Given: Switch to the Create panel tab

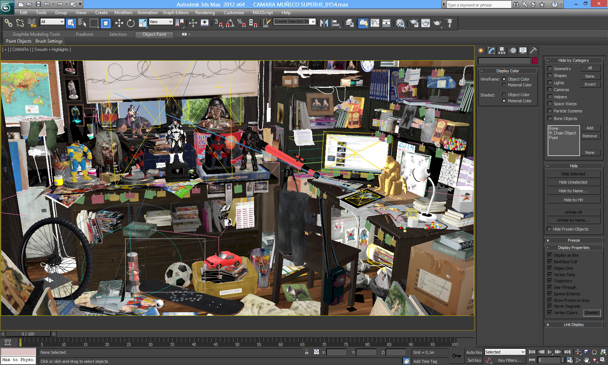Looking at the screenshot, I should [x=481, y=51].
